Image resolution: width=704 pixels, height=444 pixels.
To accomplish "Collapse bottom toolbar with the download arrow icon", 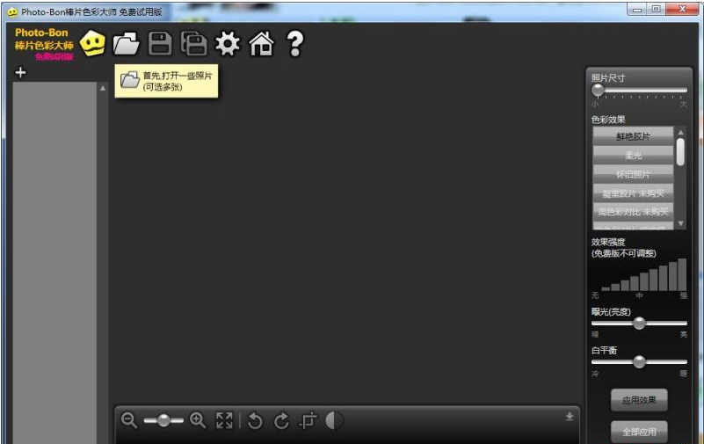I will pyautogui.click(x=570, y=416).
